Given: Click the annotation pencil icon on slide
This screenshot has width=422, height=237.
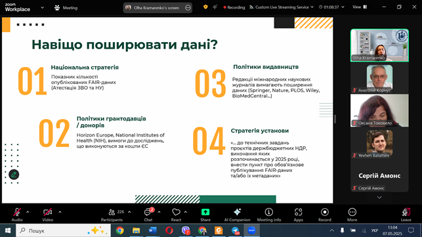Looking at the screenshot, I should [x=14, y=175].
